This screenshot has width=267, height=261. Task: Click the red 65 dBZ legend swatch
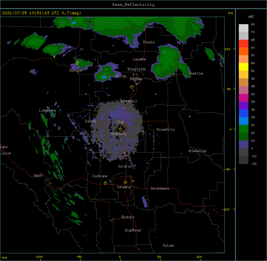click(x=243, y=43)
